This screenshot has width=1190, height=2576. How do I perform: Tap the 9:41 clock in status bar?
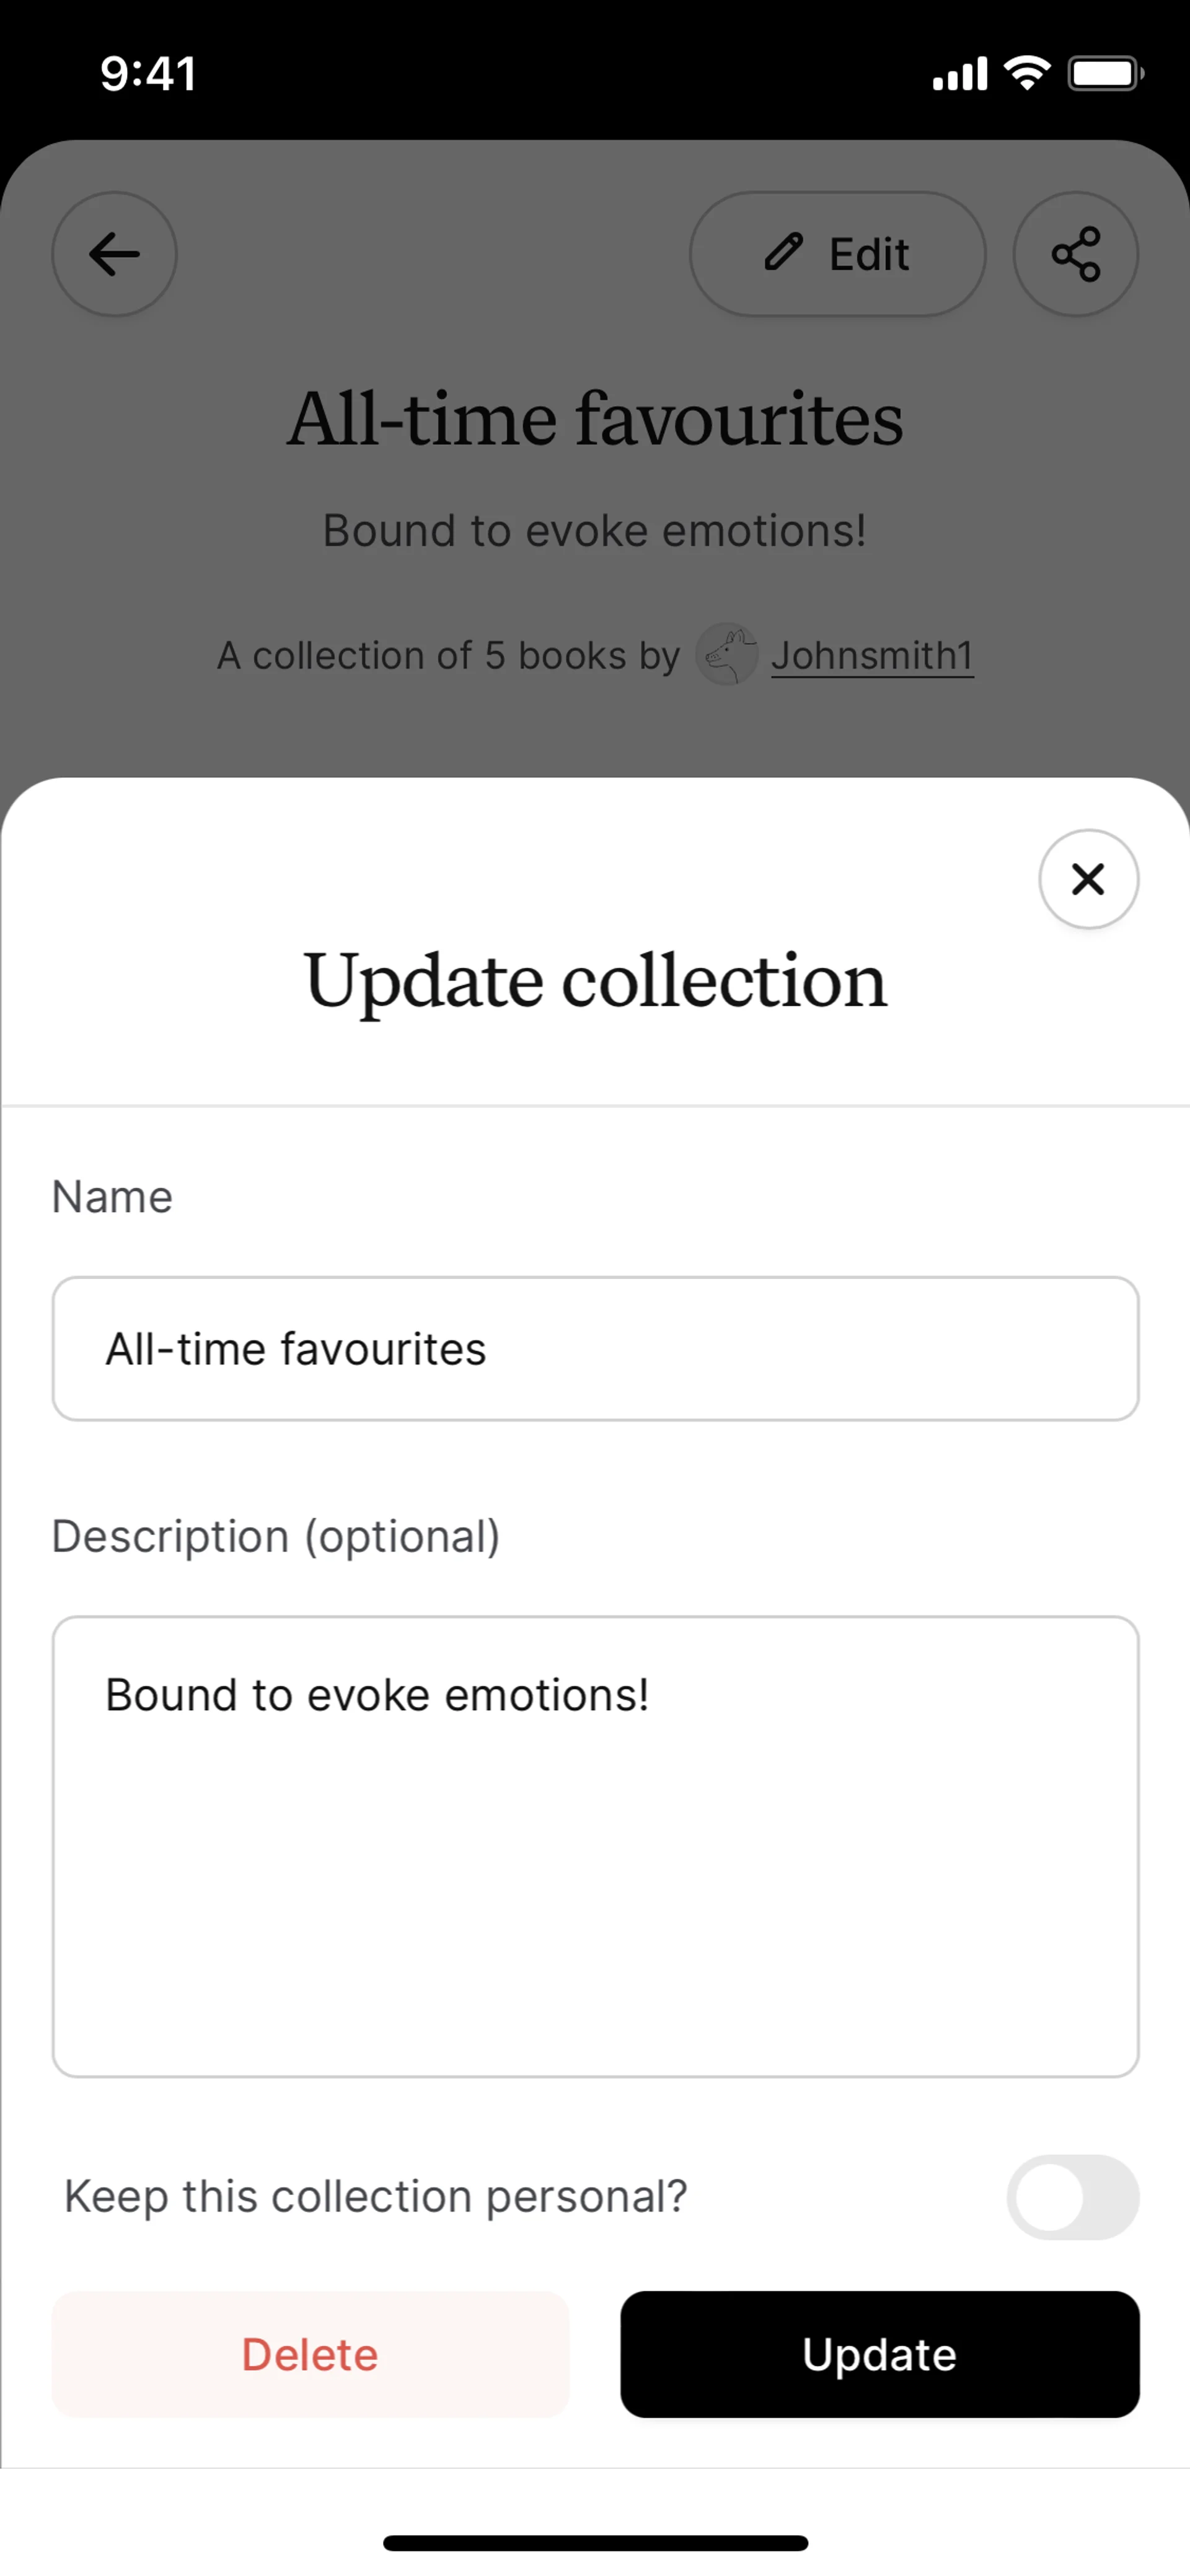point(148,74)
